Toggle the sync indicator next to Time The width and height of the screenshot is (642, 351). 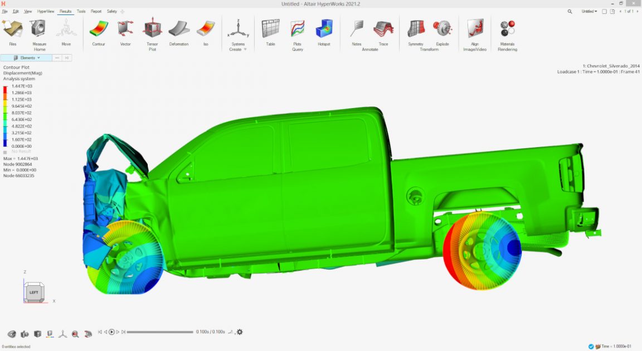click(x=591, y=347)
